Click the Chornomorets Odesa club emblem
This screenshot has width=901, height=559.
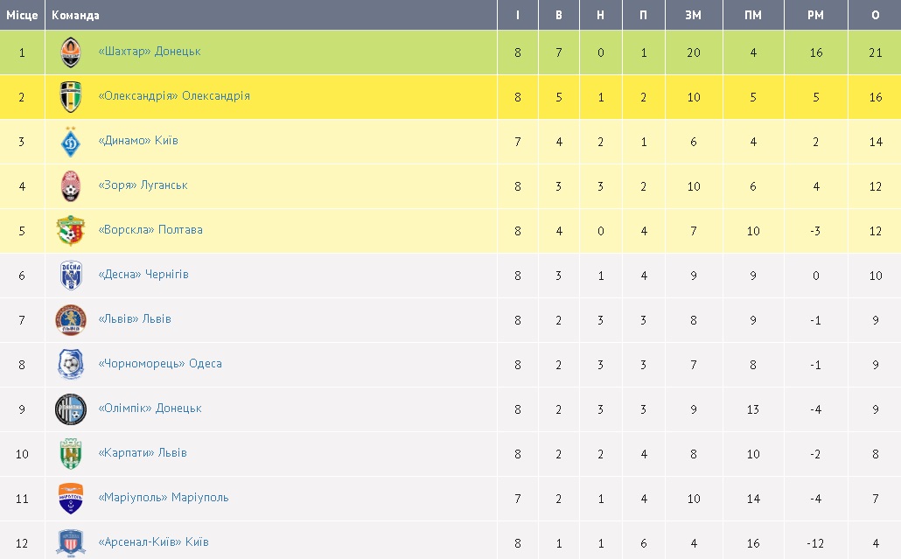(71, 365)
